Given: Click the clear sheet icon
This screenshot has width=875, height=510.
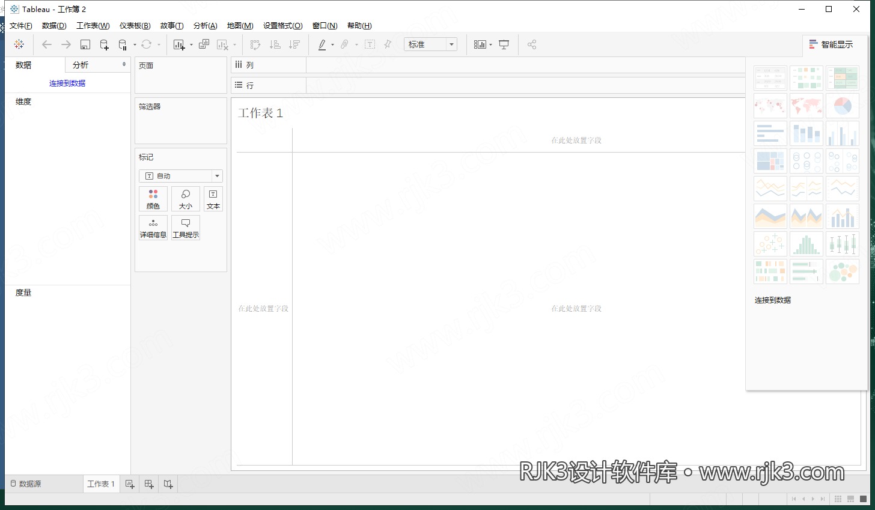Looking at the screenshot, I should 223,44.
